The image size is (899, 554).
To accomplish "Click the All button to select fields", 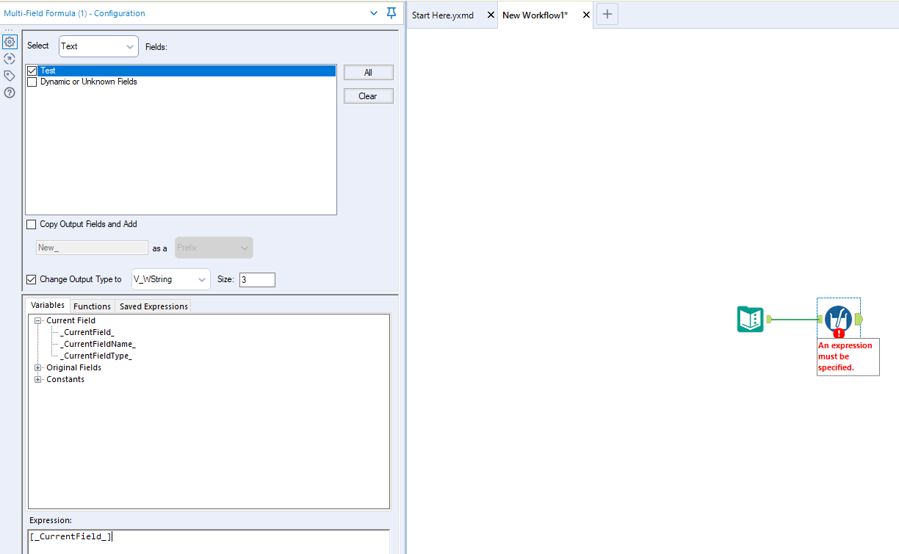I will tap(368, 72).
